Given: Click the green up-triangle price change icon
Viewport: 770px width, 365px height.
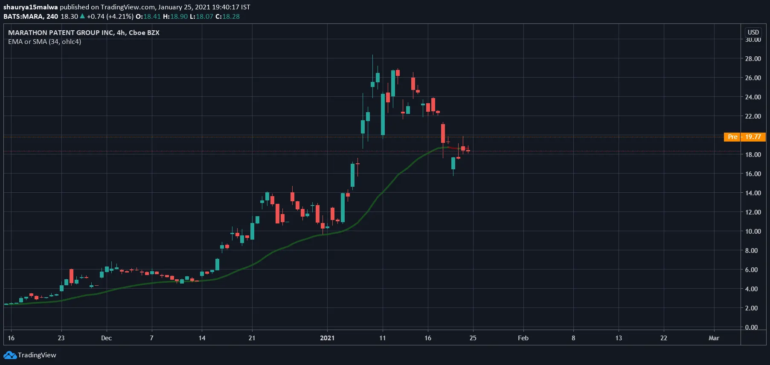Looking at the screenshot, I should pos(82,17).
